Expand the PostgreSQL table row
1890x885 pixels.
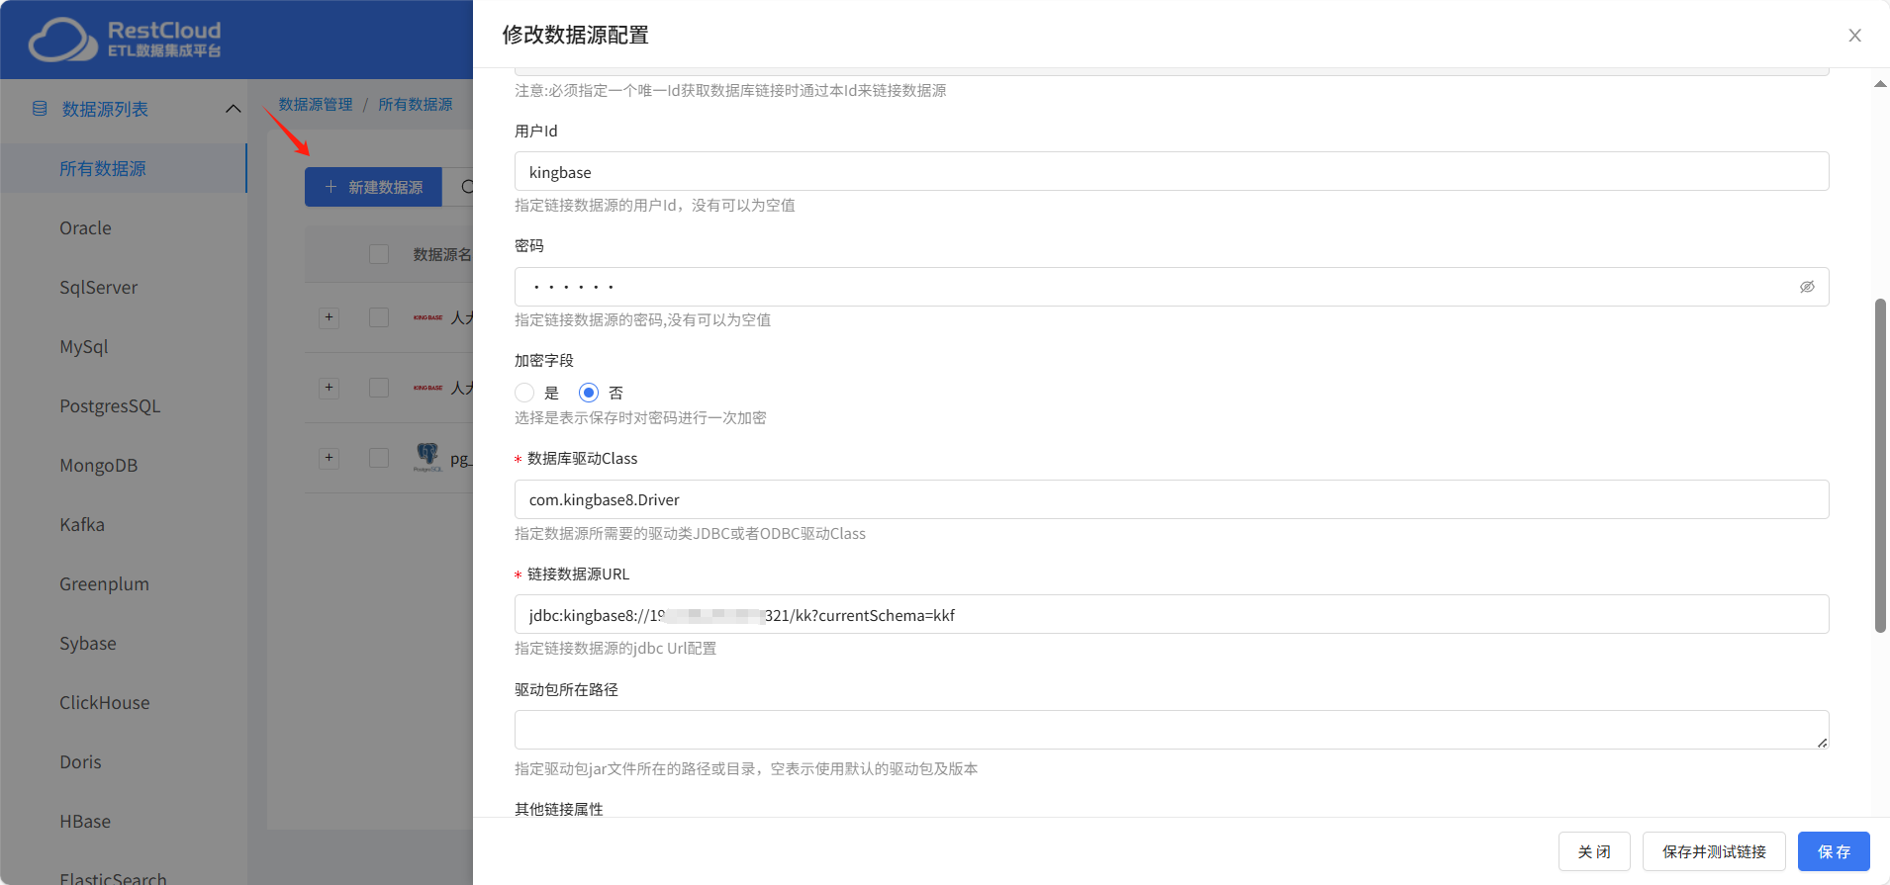tap(330, 458)
